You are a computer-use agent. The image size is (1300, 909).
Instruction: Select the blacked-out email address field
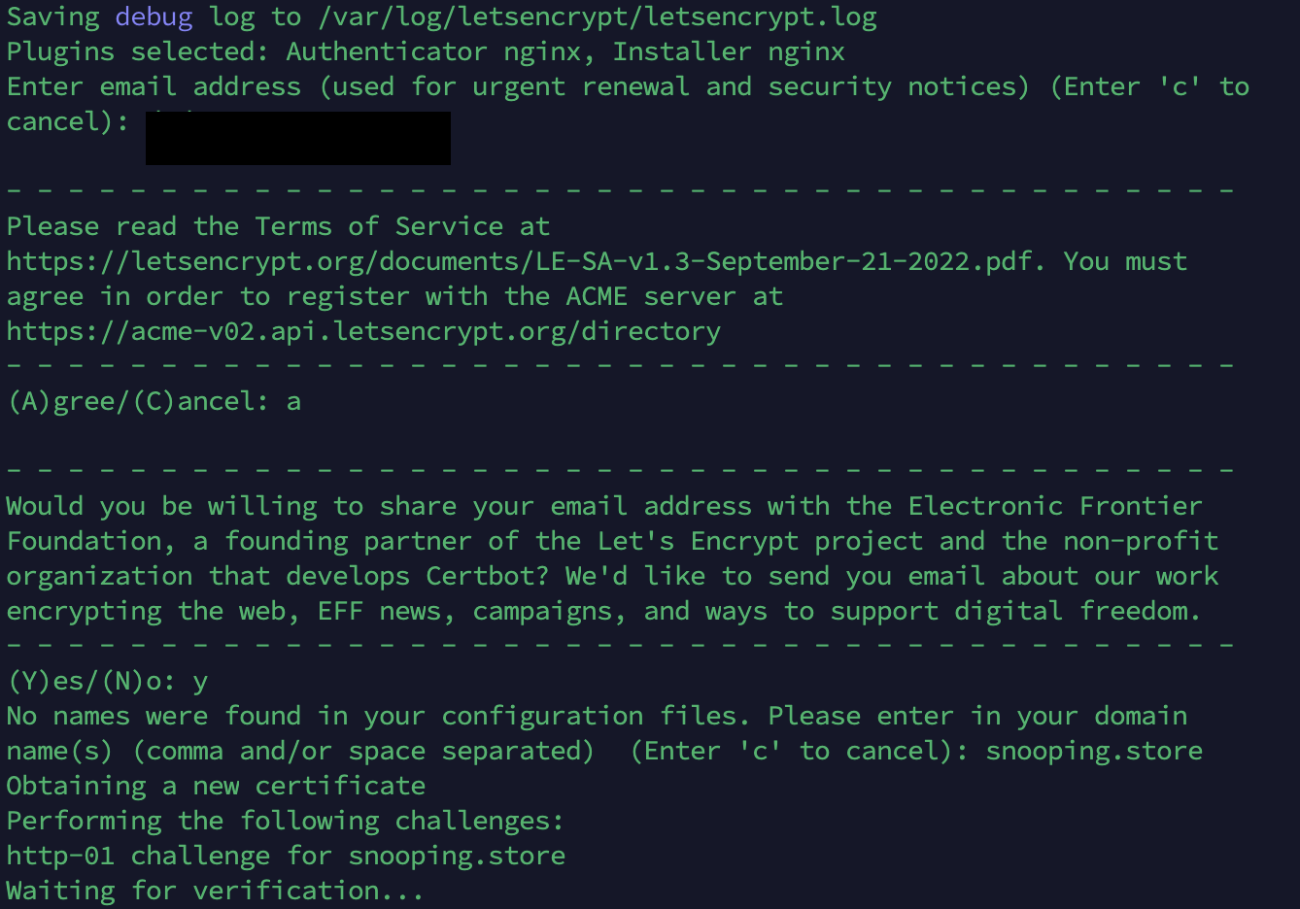coord(298,138)
